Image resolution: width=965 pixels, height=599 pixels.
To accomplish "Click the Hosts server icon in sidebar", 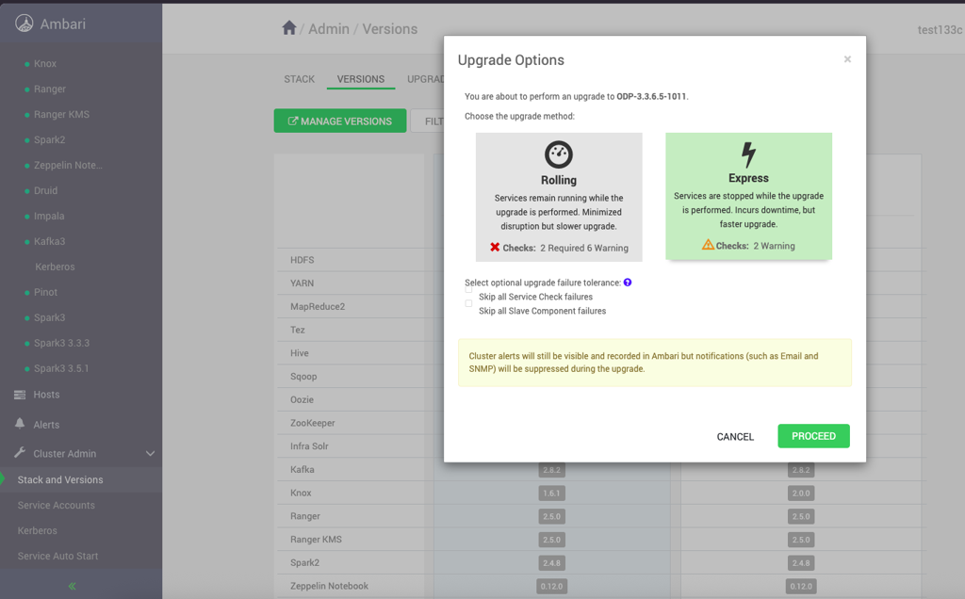I will tap(20, 395).
